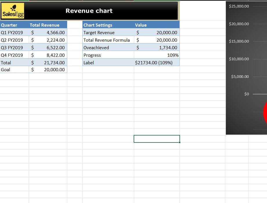Select the 2,224.00 revenue value cell
Image resolution: width=267 pixels, height=203 pixels.
(48, 40)
